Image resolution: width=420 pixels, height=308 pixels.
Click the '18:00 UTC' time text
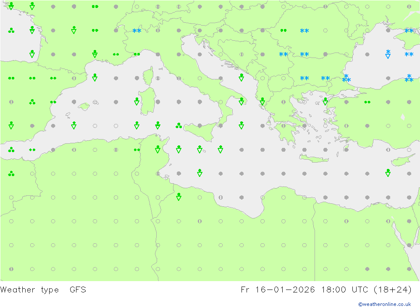click(x=346, y=290)
